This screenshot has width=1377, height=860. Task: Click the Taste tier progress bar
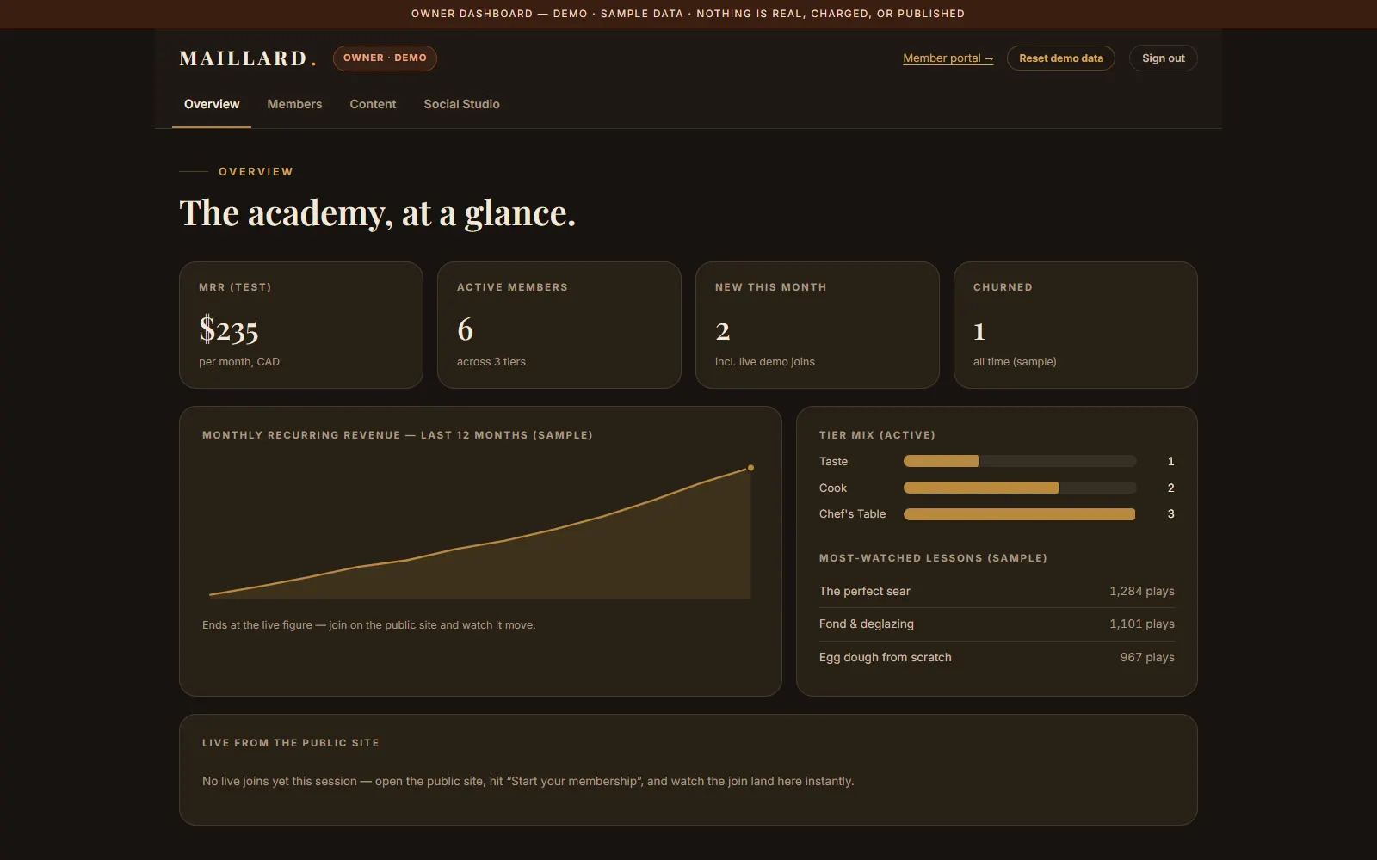(x=1020, y=461)
